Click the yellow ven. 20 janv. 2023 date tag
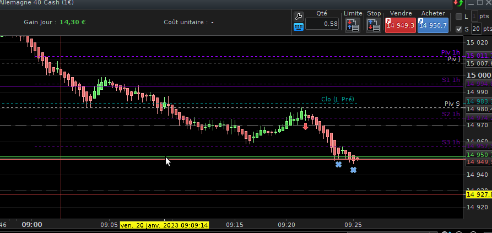The image size is (492, 233). click(164, 225)
